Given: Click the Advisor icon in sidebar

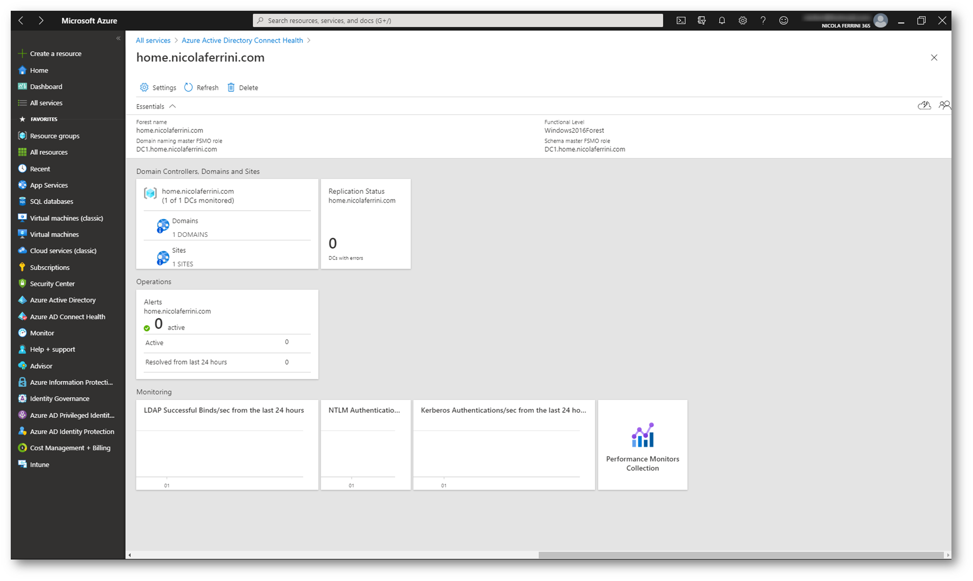Looking at the screenshot, I should (x=22, y=366).
